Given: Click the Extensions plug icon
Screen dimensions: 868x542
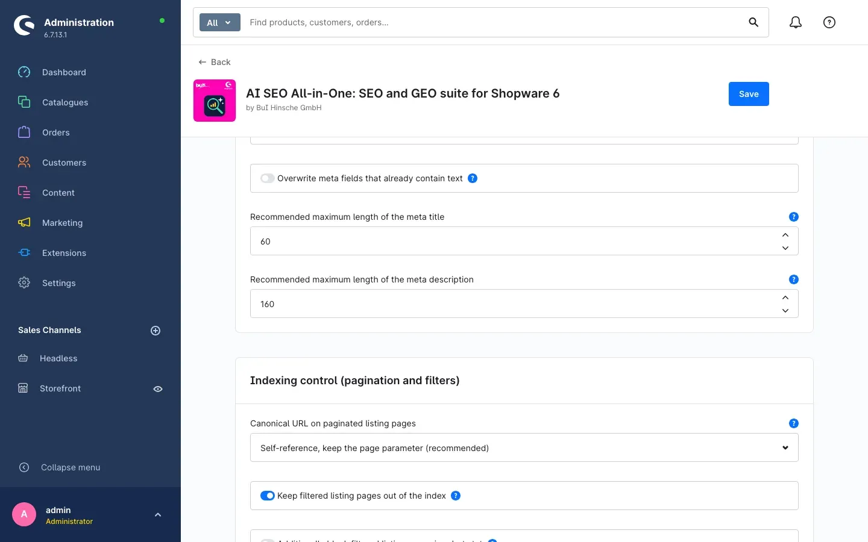Looking at the screenshot, I should [24, 253].
